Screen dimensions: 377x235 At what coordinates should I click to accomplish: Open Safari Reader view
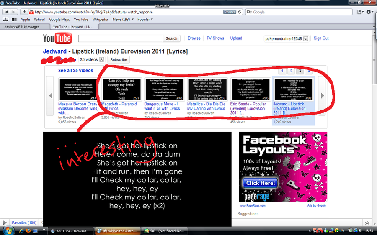click(230, 12)
